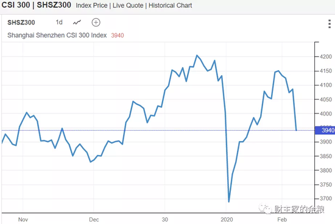The image size is (335, 224).
Task: Click the CSI 300 | SHSZ300 page title
Action: pos(36,5)
